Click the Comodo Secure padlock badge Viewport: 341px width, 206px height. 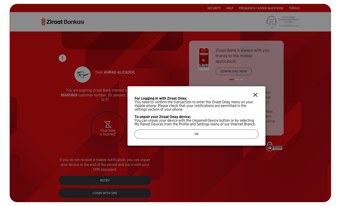(274, 146)
